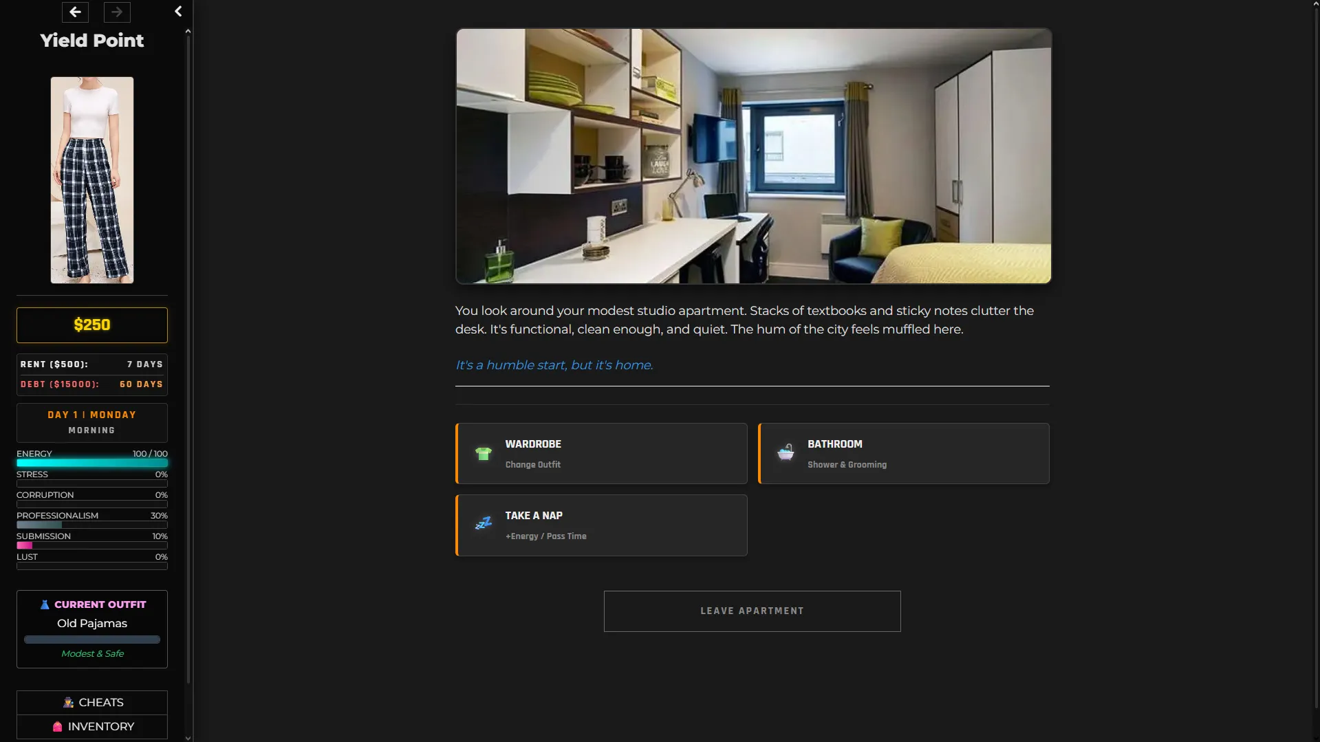Click the pink backpack Inventory icon
Screen dimensions: 1320x742
(58, 727)
